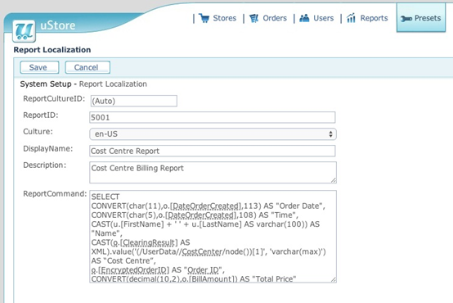Save the report localization
This screenshot has width=453, height=303.
(x=39, y=67)
